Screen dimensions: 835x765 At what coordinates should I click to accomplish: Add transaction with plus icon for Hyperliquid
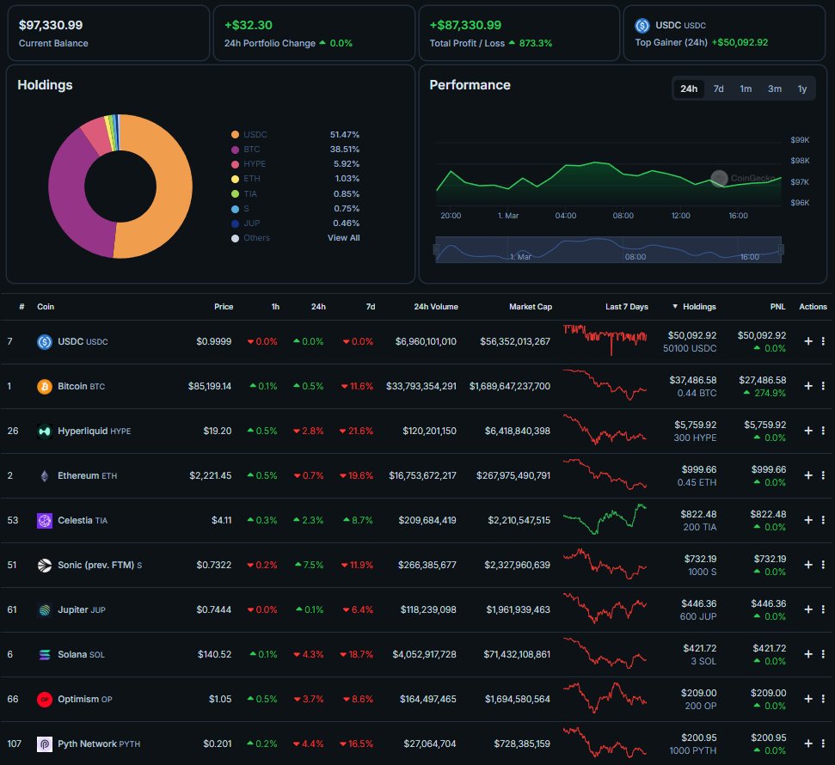click(x=807, y=431)
